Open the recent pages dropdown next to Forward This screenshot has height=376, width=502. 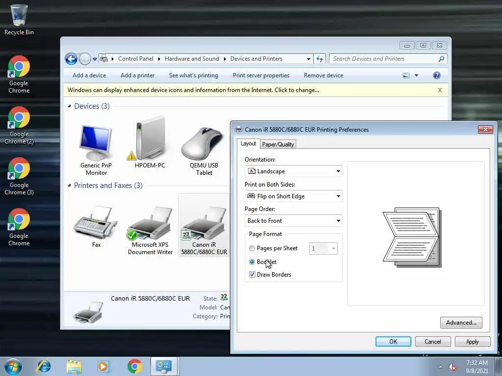coord(95,59)
